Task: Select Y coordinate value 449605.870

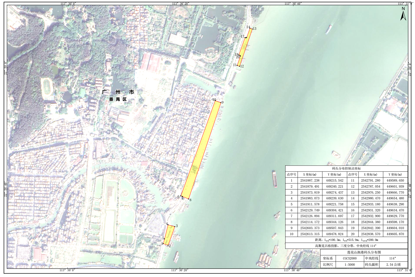Action: (395, 234)
